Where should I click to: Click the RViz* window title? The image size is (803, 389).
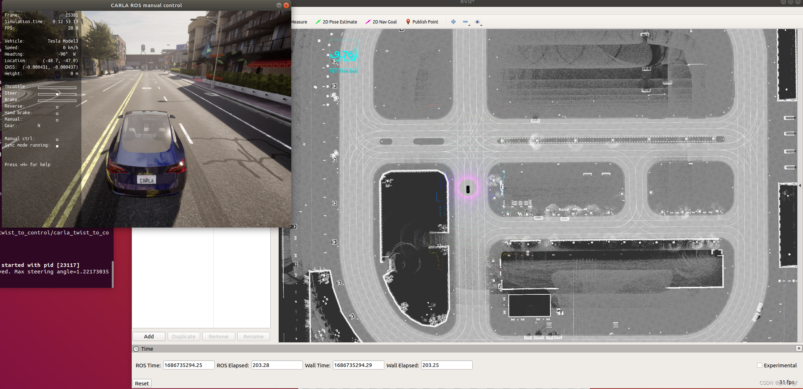pos(467,2)
